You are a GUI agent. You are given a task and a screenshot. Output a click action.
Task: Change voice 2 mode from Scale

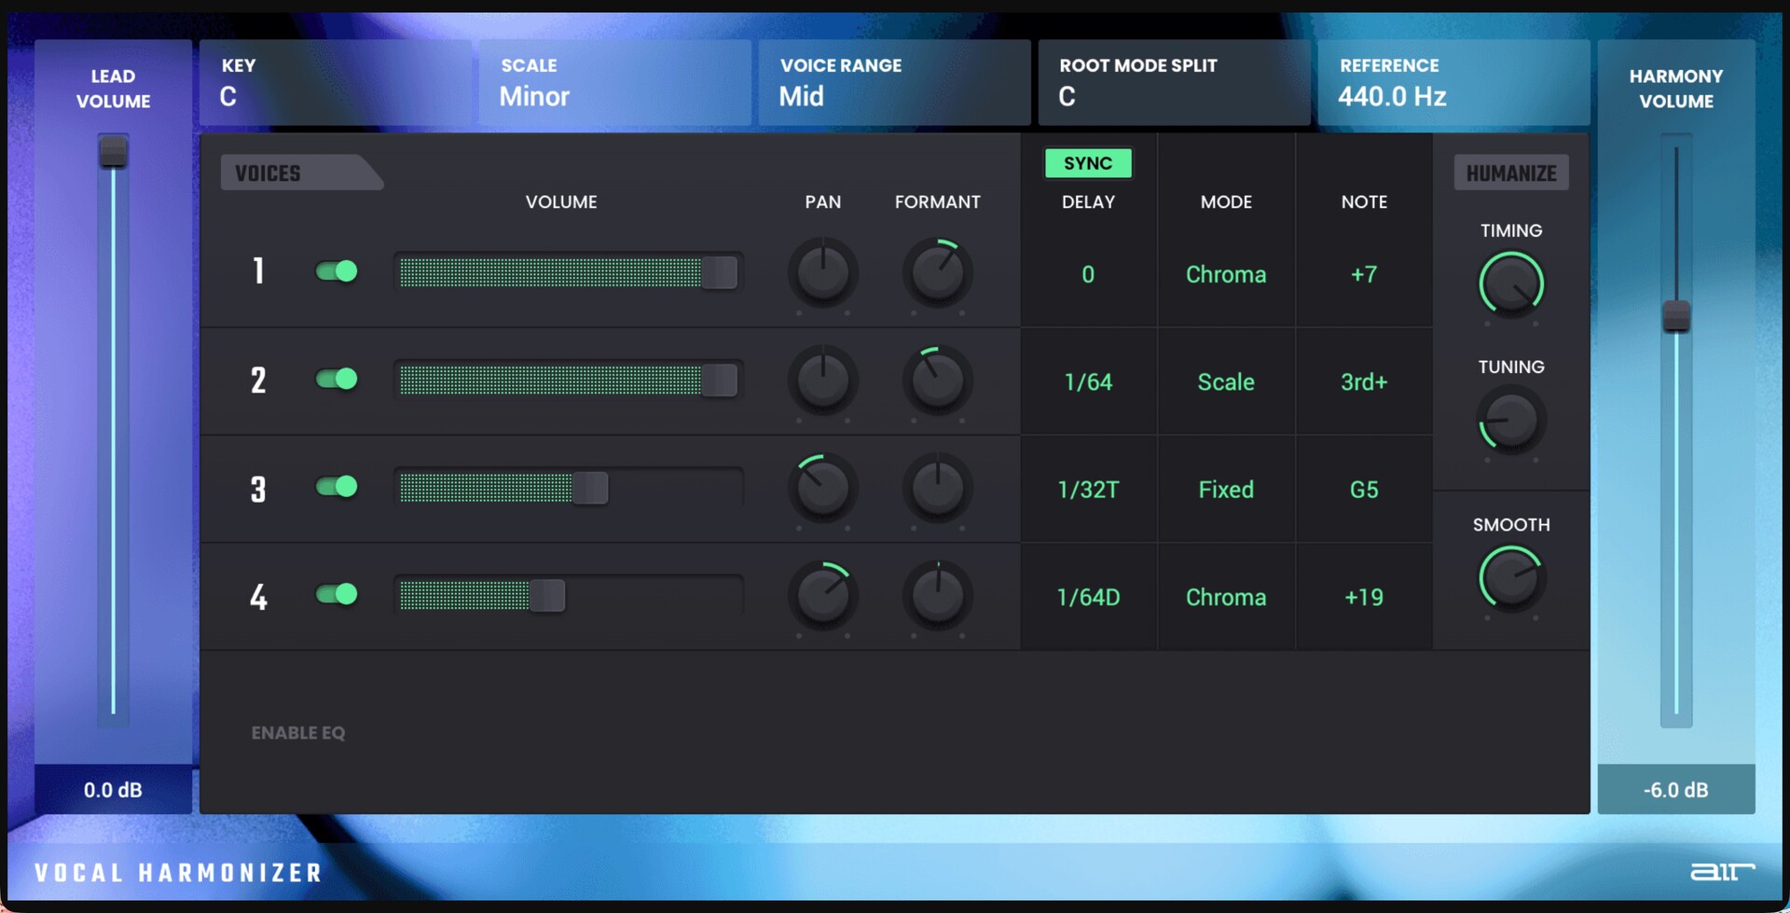[1225, 382]
